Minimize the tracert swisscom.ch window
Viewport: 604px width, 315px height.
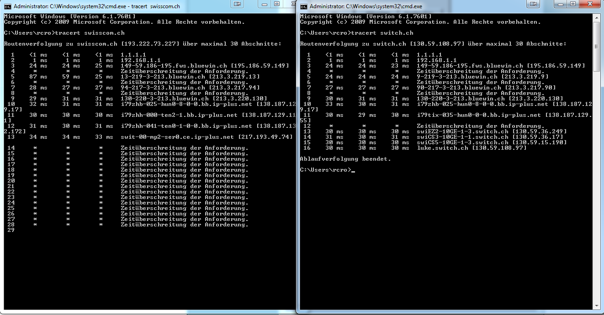click(265, 4)
